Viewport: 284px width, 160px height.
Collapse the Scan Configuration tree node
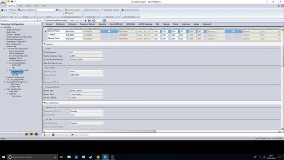4,89
